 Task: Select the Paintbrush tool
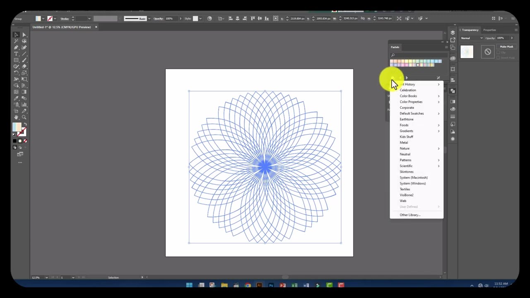[x=24, y=60]
